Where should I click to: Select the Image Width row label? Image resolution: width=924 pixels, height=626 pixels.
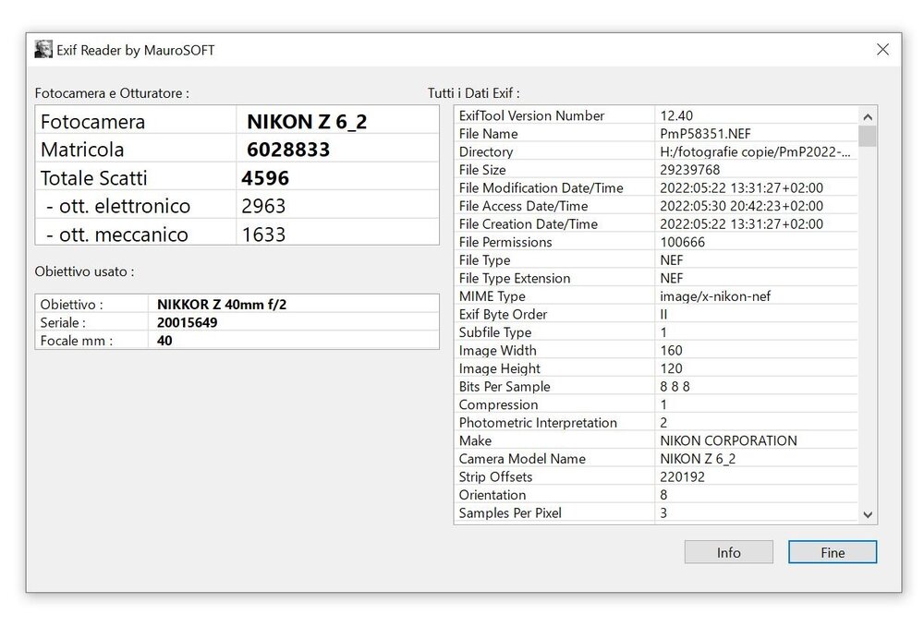tap(498, 351)
